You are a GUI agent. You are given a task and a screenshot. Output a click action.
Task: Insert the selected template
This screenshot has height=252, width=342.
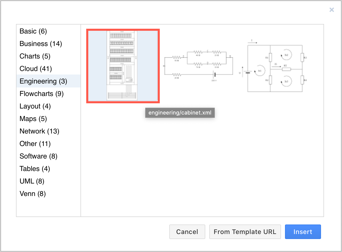click(x=303, y=232)
